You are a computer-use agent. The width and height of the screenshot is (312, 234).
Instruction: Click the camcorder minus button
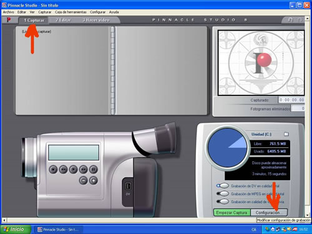click(x=84, y=180)
